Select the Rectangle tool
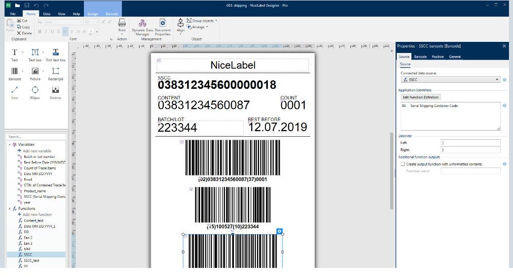Screen dimensions: 513x279 [x=56, y=74]
